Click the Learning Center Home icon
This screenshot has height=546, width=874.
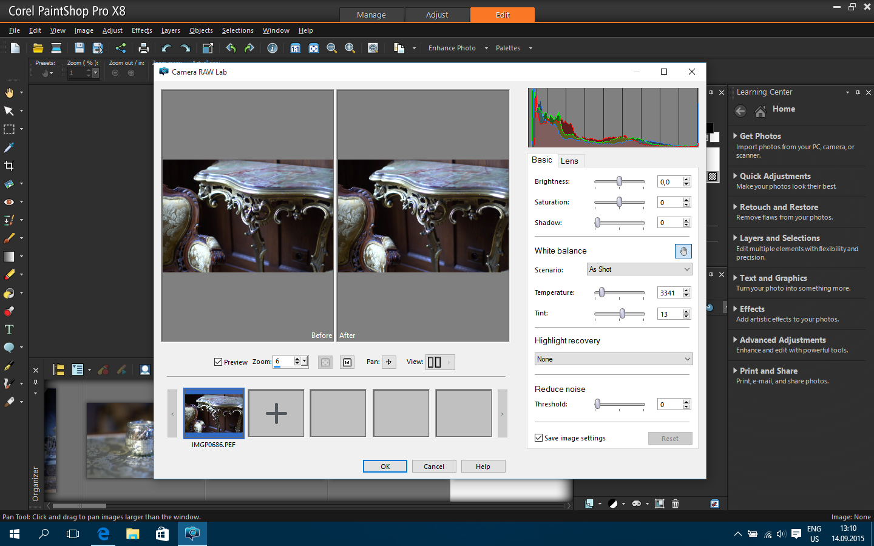(761, 110)
